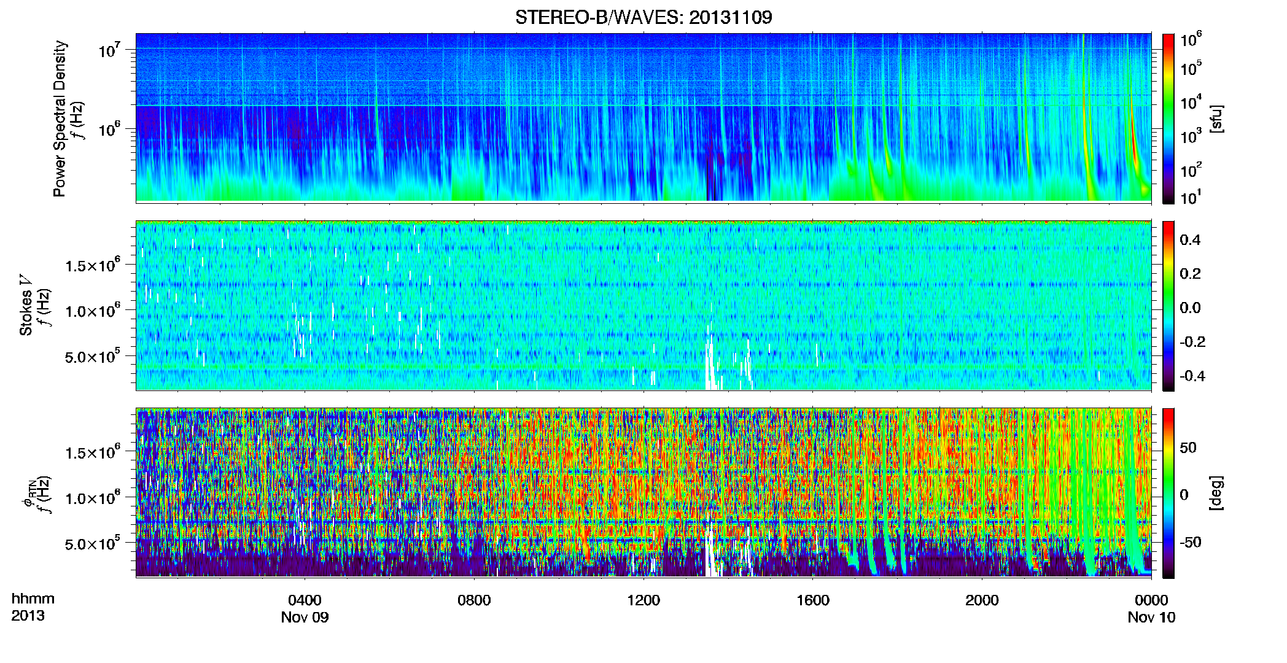Image resolution: width=1287 pixels, height=663 pixels.
Task: Click the title STEREO-B/WAVES: 20131109
Action: pos(643,17)
